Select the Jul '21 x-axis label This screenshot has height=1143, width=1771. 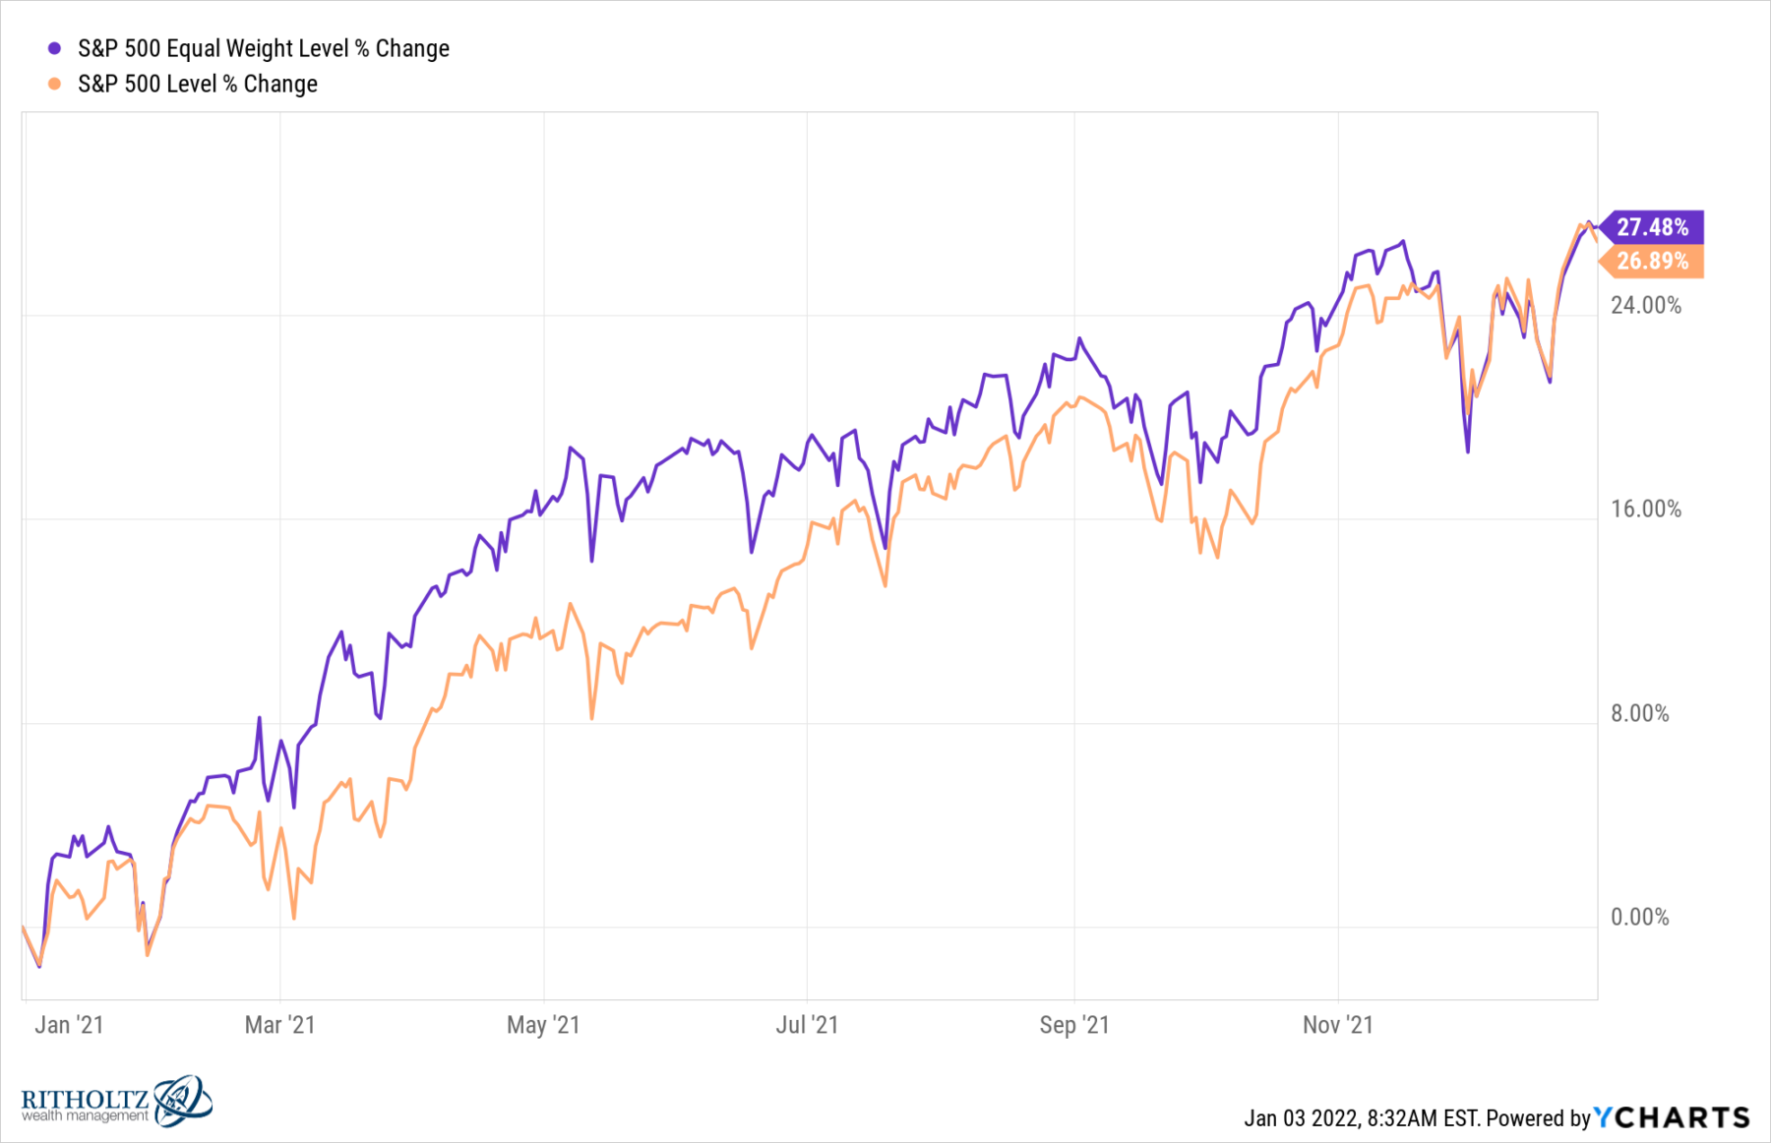[x=807, y=1025]
